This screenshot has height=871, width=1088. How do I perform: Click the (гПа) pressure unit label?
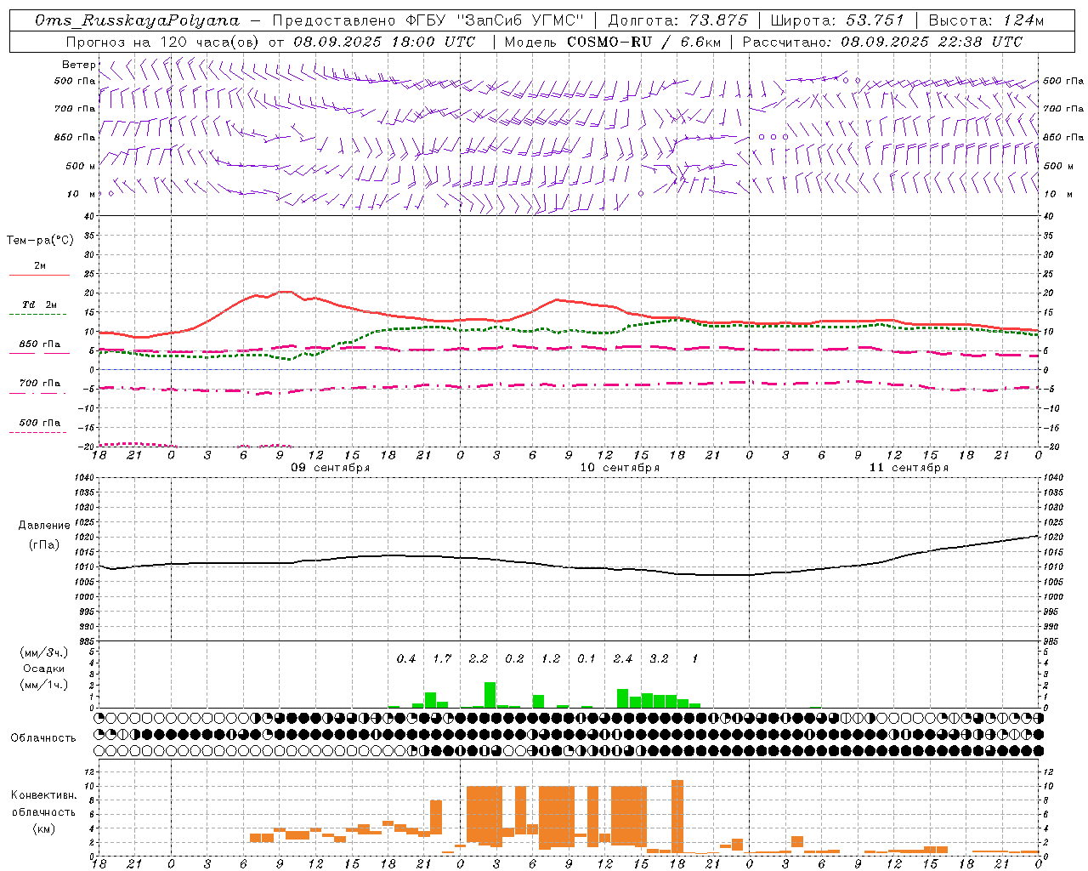point(43,545)
